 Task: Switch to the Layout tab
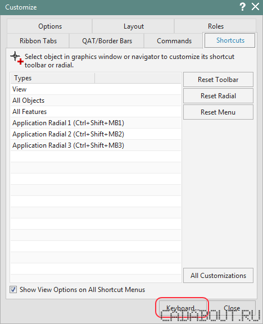point(133,26)
